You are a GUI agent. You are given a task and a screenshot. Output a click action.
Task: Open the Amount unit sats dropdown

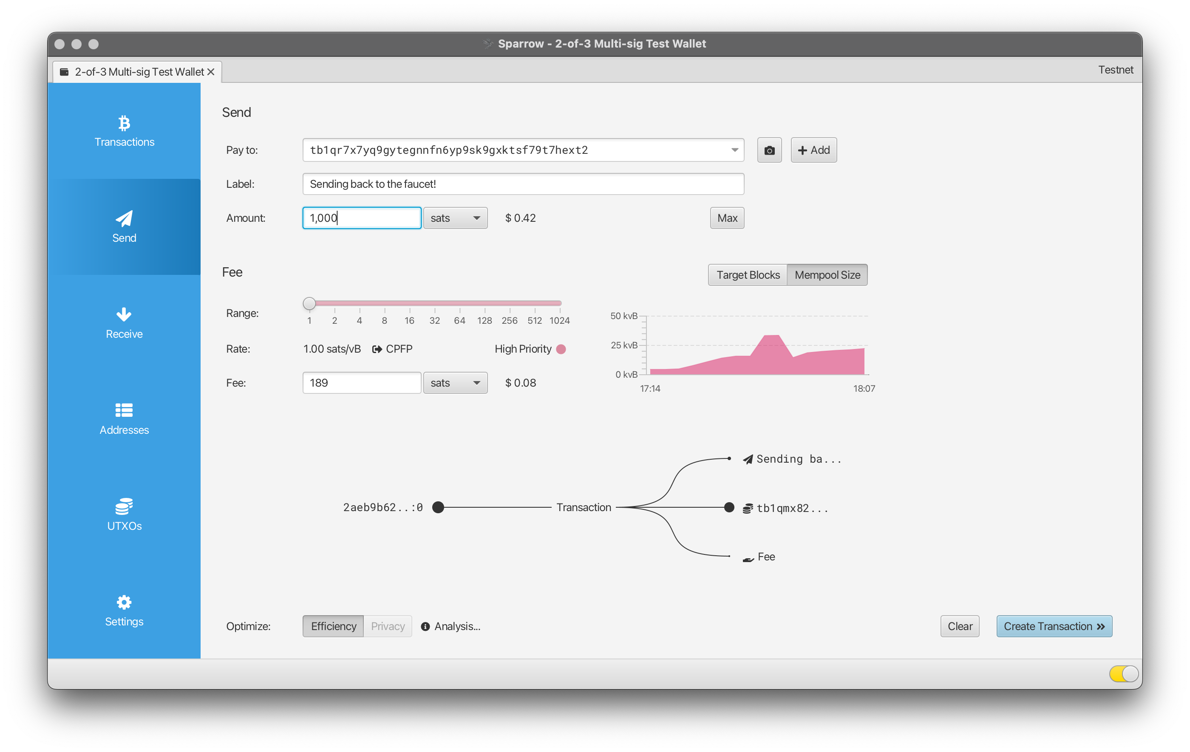click(455, 218)
